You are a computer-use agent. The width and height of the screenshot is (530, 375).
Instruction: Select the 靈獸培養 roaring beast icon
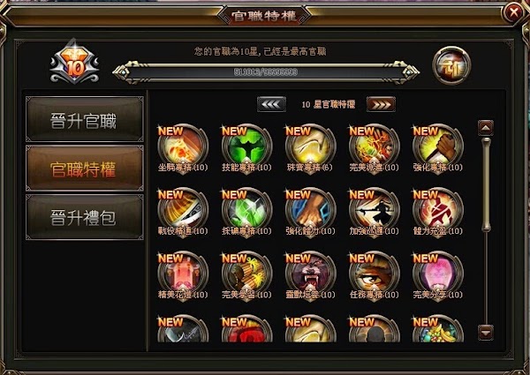click(x=310, y=276)
